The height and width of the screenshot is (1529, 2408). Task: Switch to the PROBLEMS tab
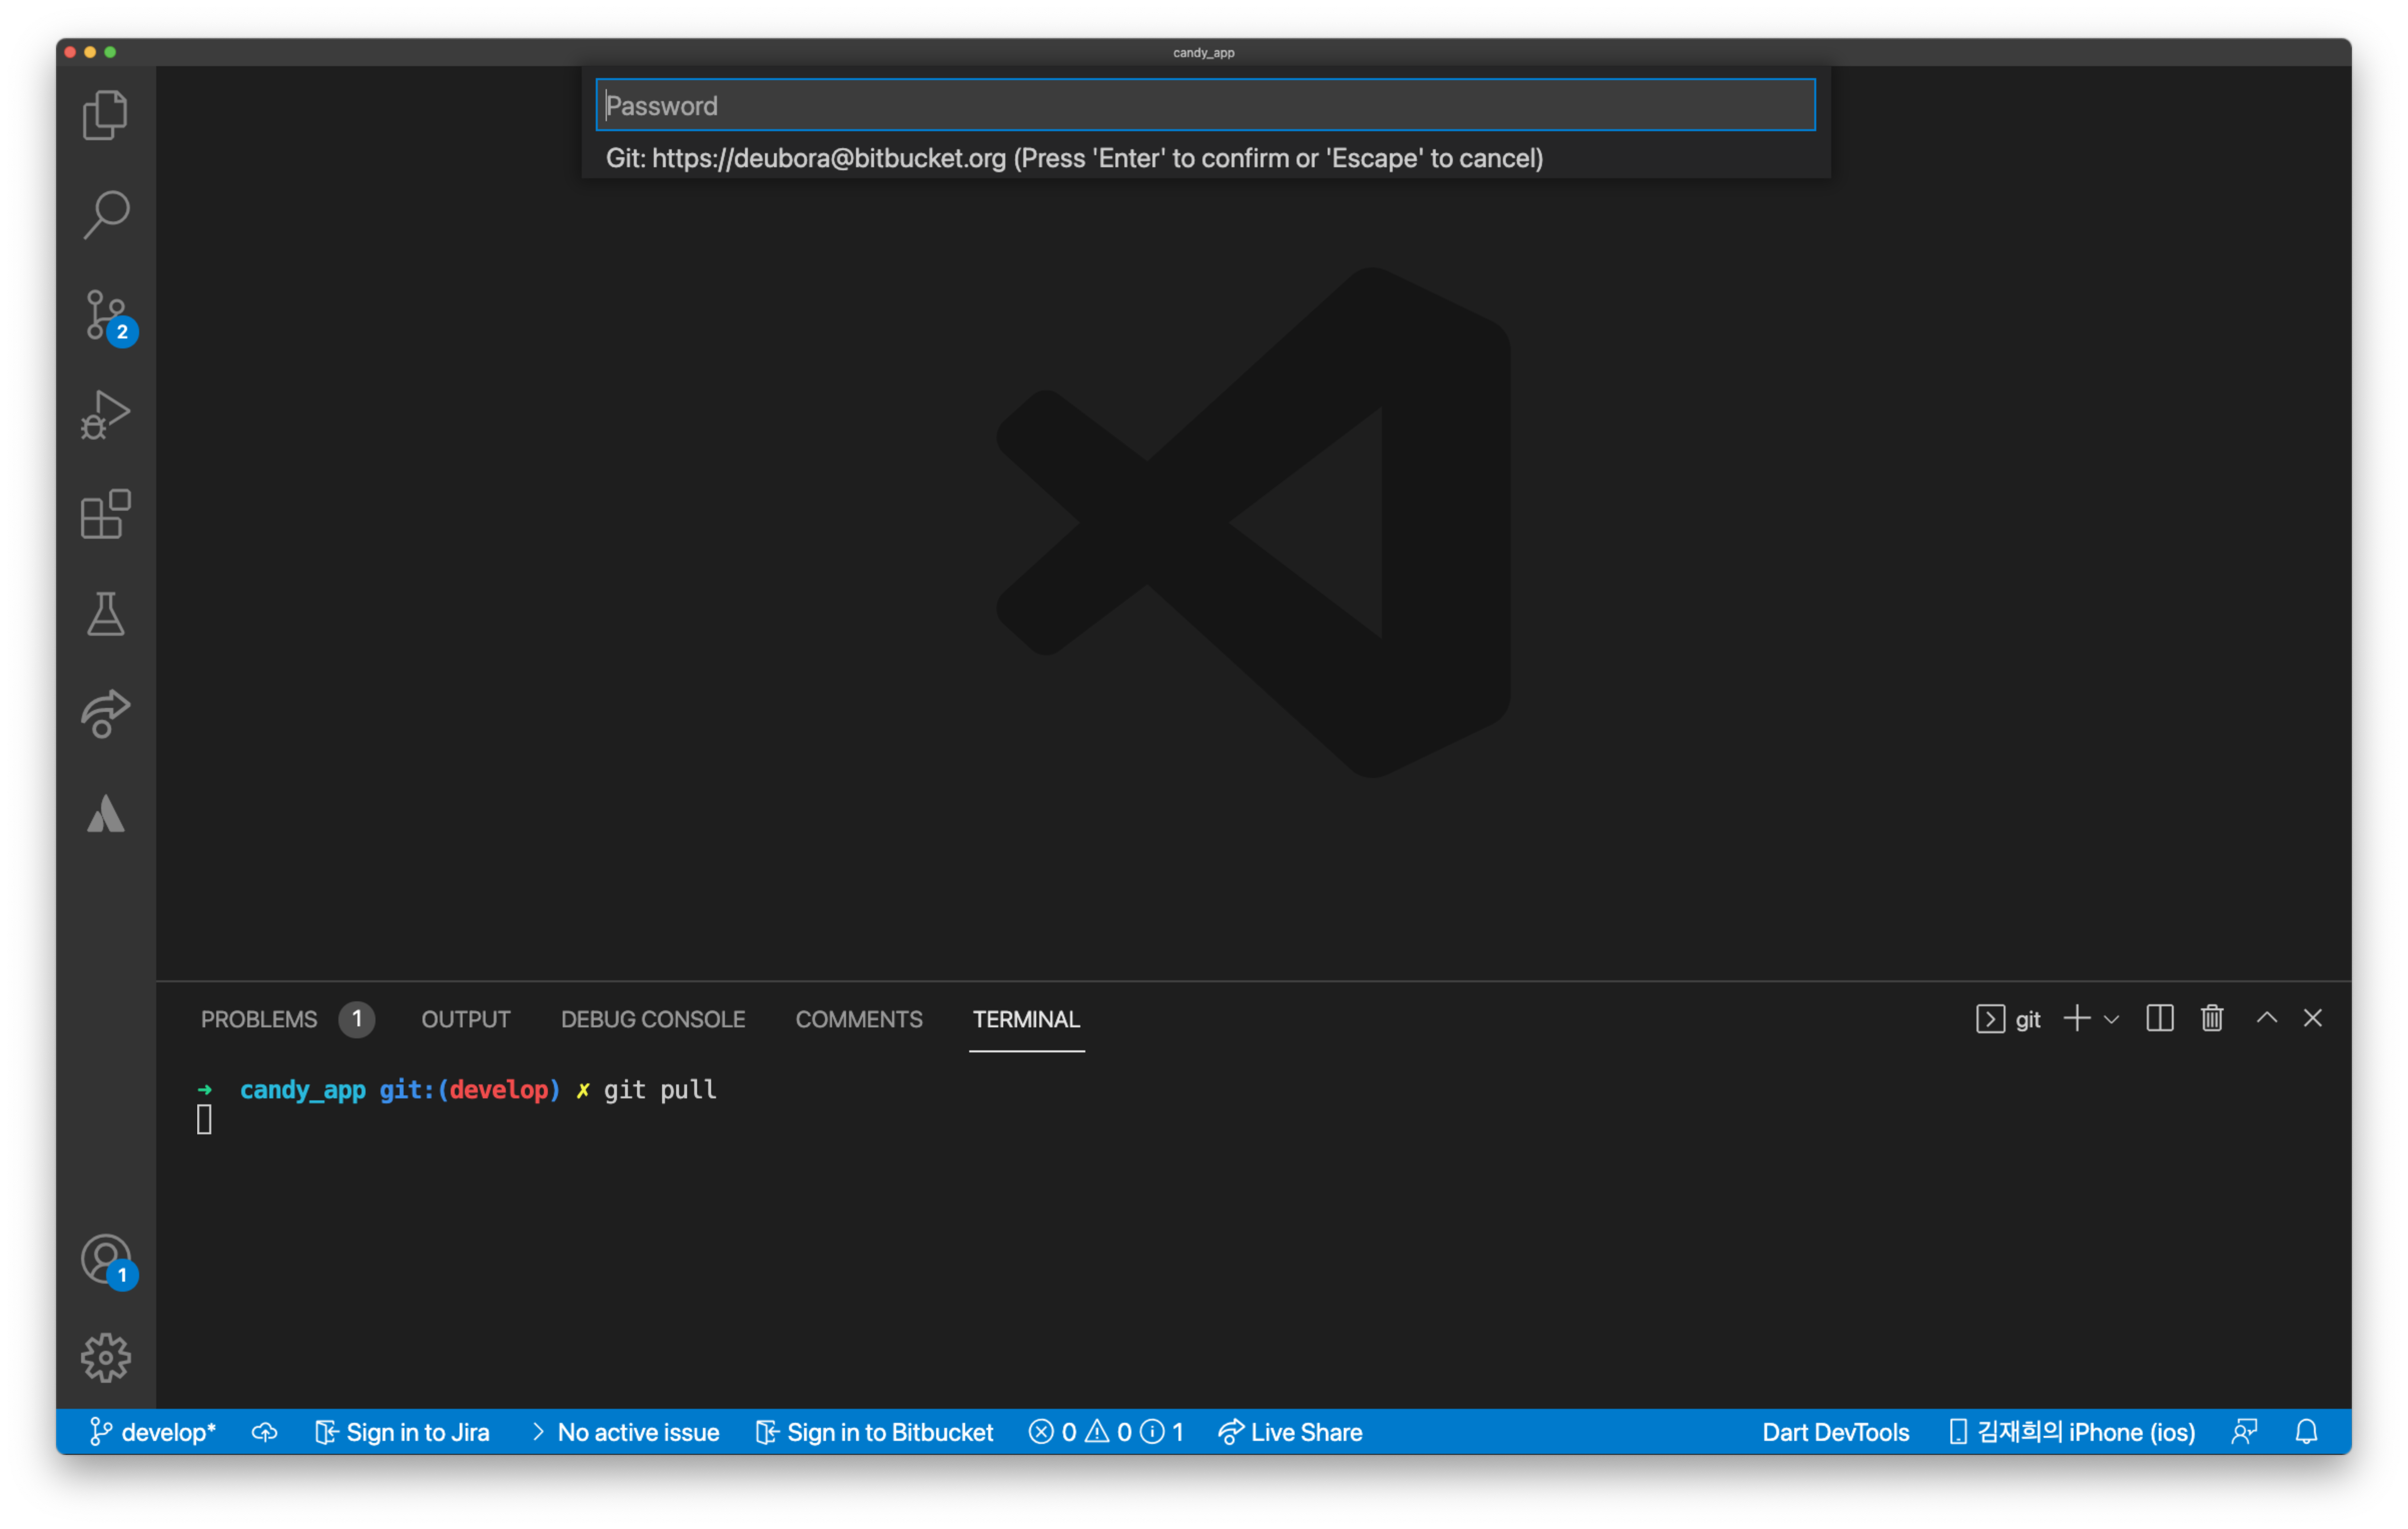tap(259, 1019)
